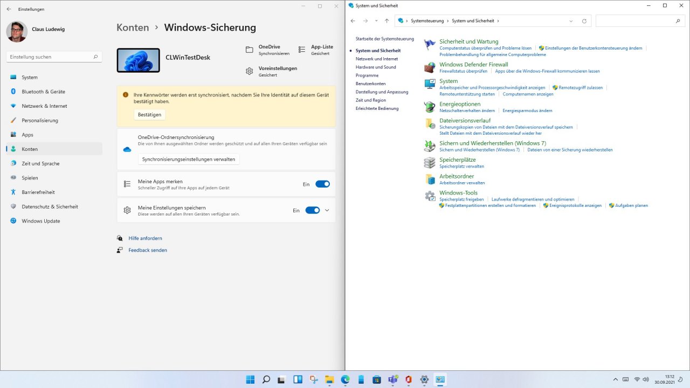Click the Bestätigen button
Viewport: 690px width, 388px height.
149,115
